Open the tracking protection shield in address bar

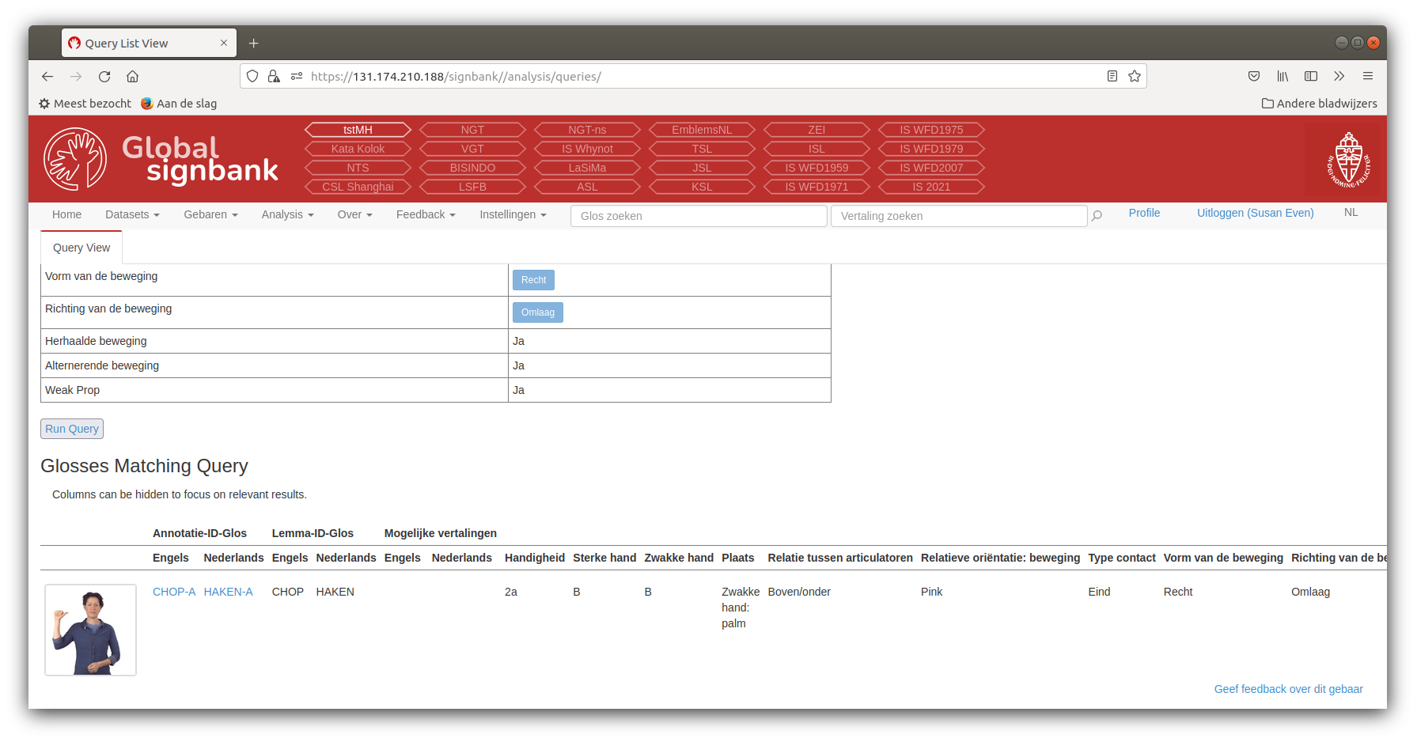(x=252, y=76)
